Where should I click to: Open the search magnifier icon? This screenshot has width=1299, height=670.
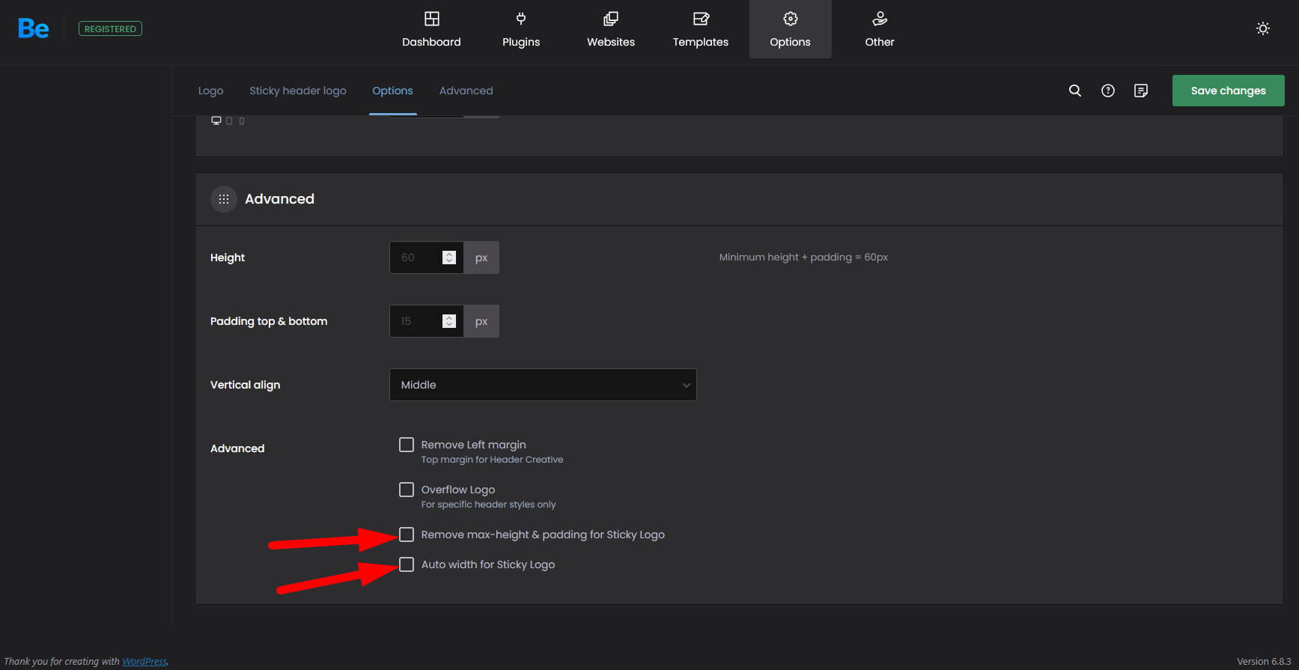click(1074, 91)
